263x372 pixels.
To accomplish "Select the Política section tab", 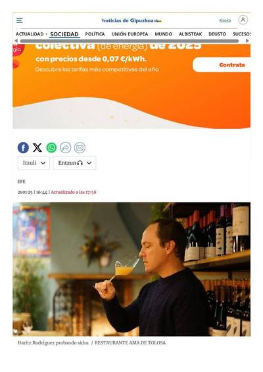I will coord(95,34).
